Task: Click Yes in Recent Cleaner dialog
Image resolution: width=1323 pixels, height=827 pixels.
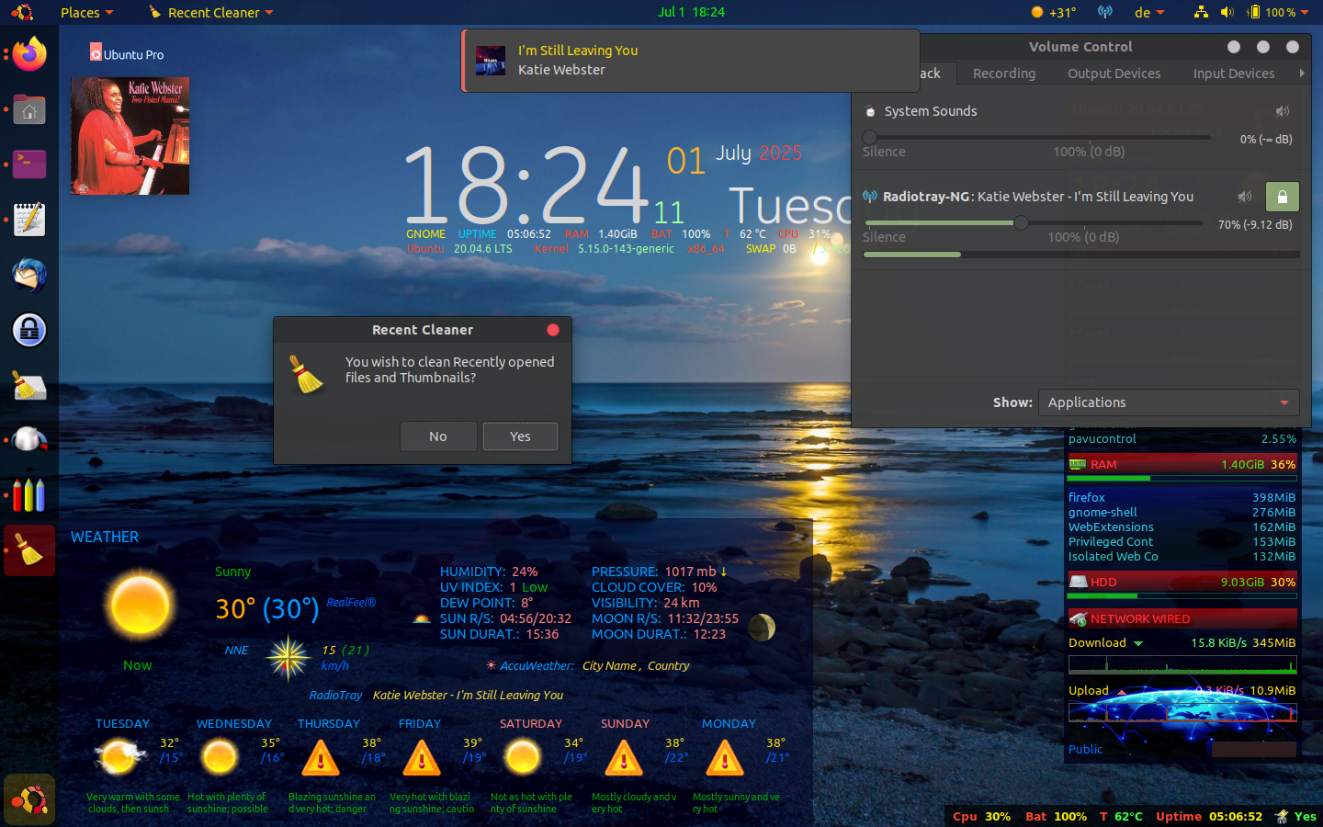Action: click(520, 436)
